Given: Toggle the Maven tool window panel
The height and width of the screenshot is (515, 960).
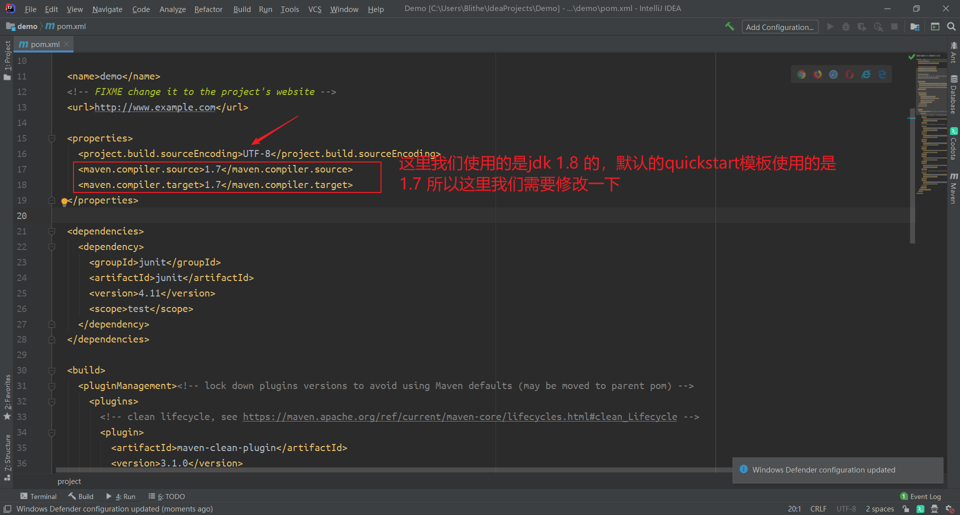Looking at the screenshot, I should click(x=954, y=188).
